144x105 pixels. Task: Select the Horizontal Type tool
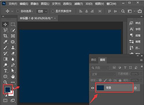coord(5,71)
